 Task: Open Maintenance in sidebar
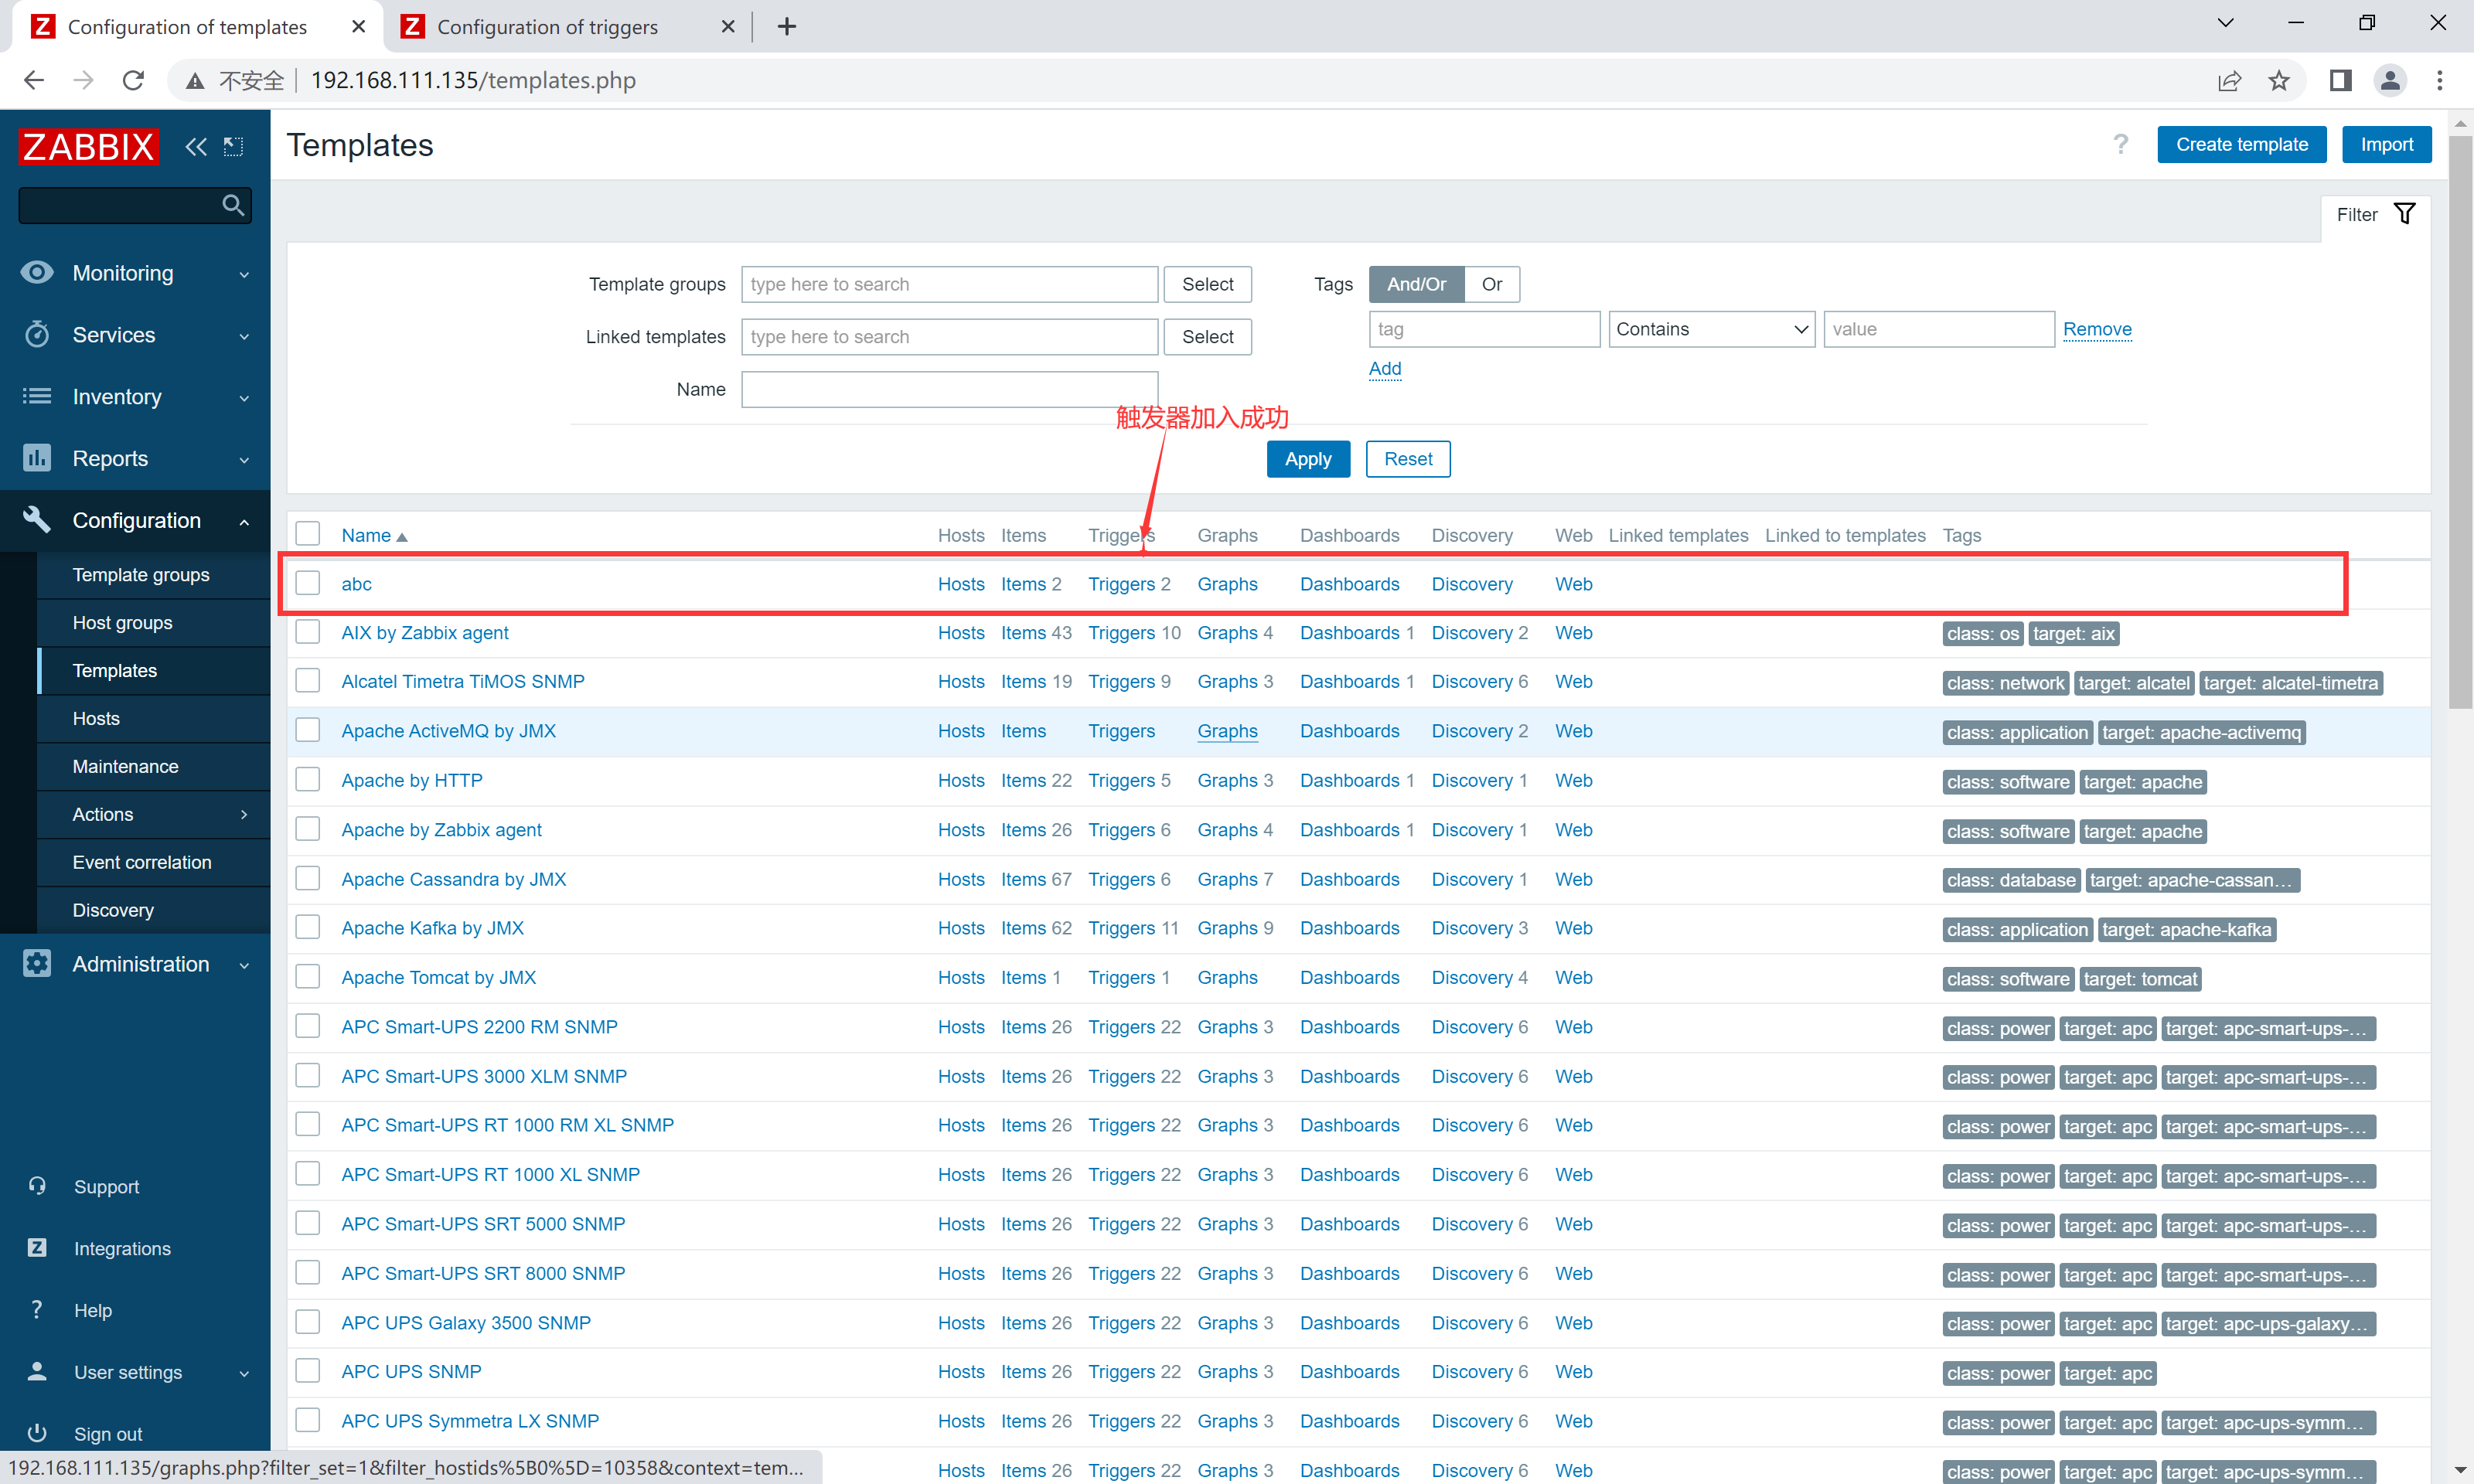click(x=126, y=766)
